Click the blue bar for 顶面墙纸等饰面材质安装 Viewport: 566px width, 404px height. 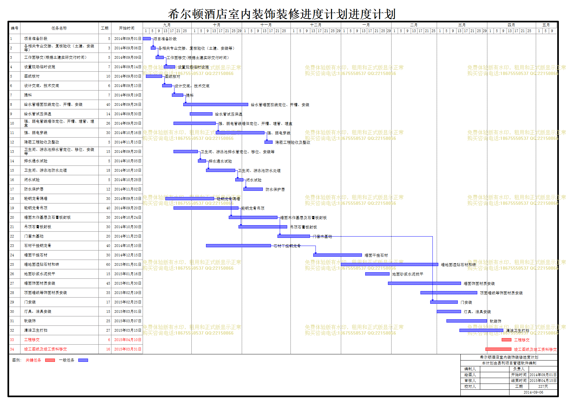(x=449, y=293)
